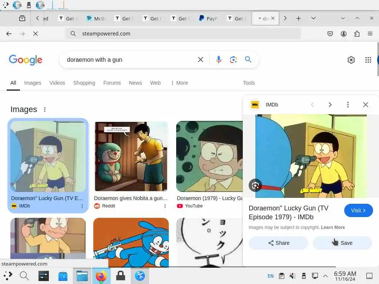Open Reddit result three-dot menu
This screenshot has width=379, height=284.
165,206
